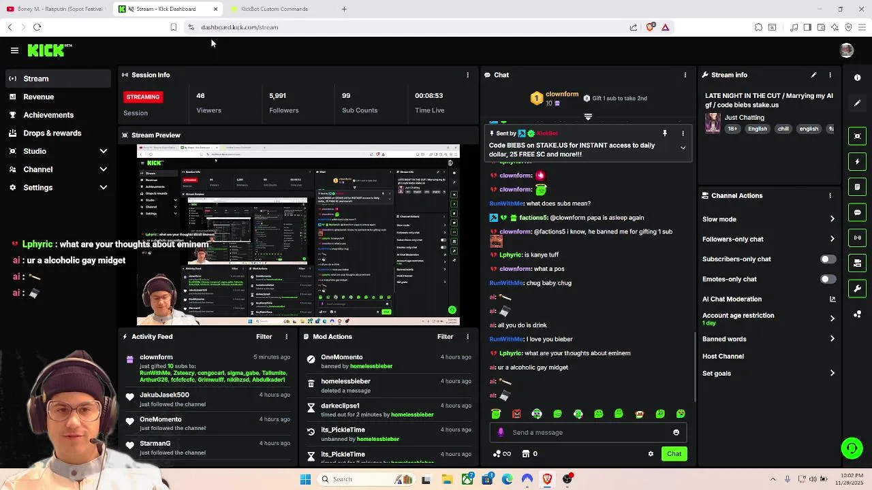872x490 pixels.
Task: Click JakubJasek500 in Activity Feed
Action: point(164,395)
